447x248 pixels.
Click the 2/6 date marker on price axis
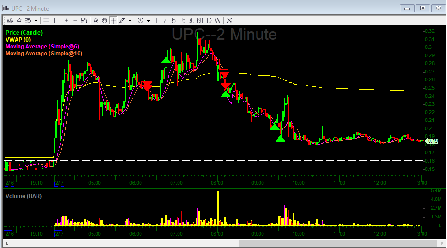[9, 183]
